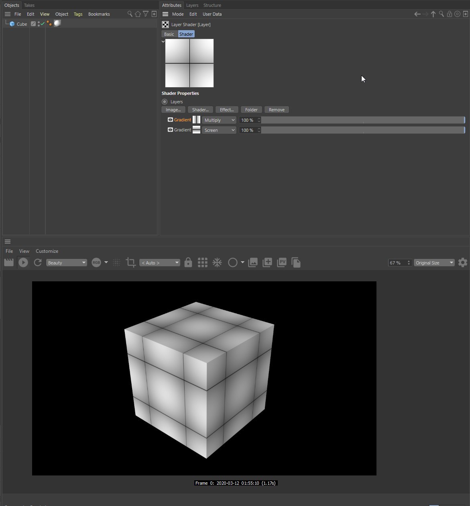Toggle visibility of Screen gradient layer

click(170, 130)
